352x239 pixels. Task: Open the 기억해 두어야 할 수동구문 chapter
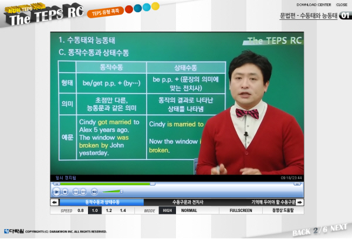pyautogui.click(x=272, y=202)
